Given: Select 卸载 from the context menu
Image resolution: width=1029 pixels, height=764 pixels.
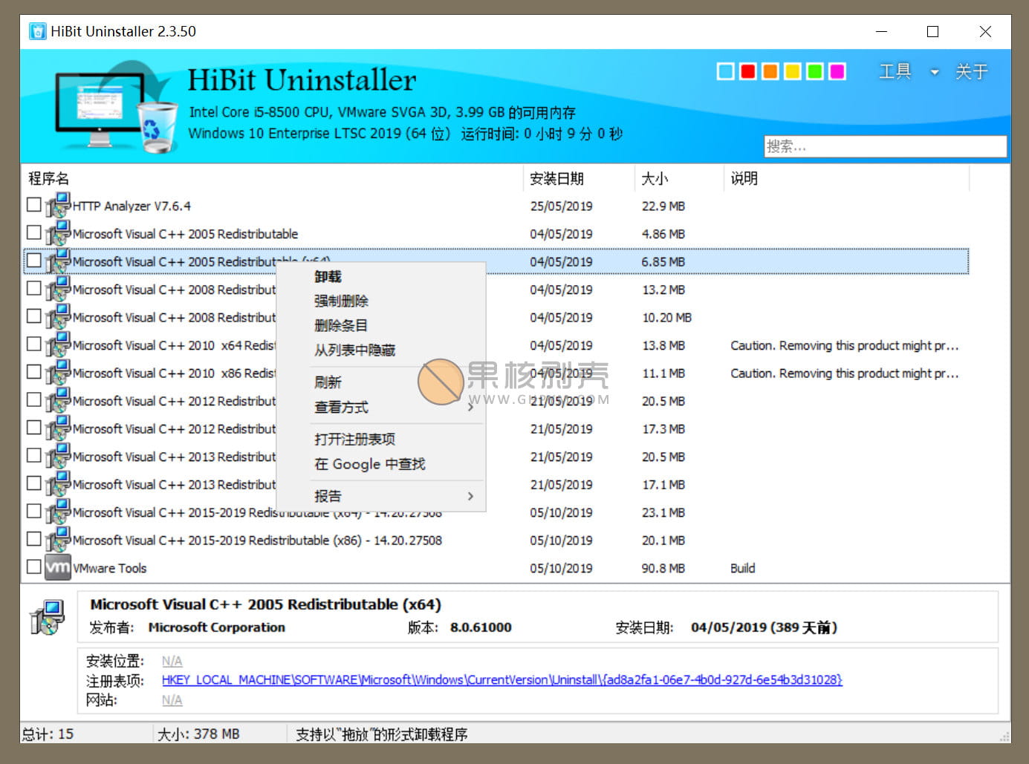Looking at the screenshot, I should (x=328, y=275).
